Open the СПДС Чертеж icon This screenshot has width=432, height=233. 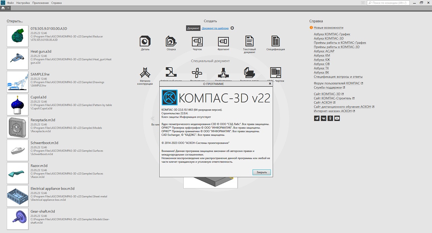pyautogui.click(x=275, y=73)
